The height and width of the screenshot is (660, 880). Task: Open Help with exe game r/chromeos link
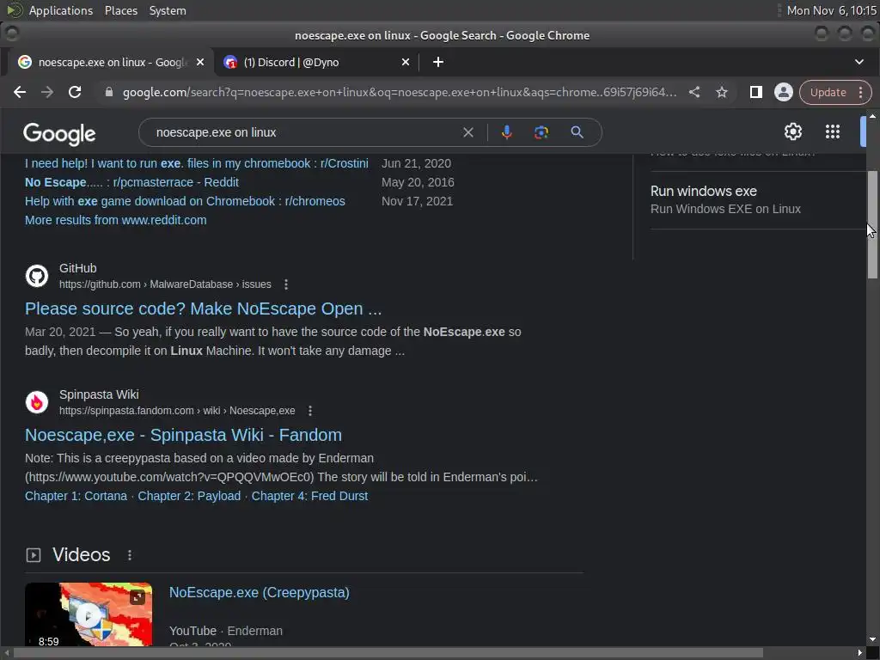click(185, 201)
